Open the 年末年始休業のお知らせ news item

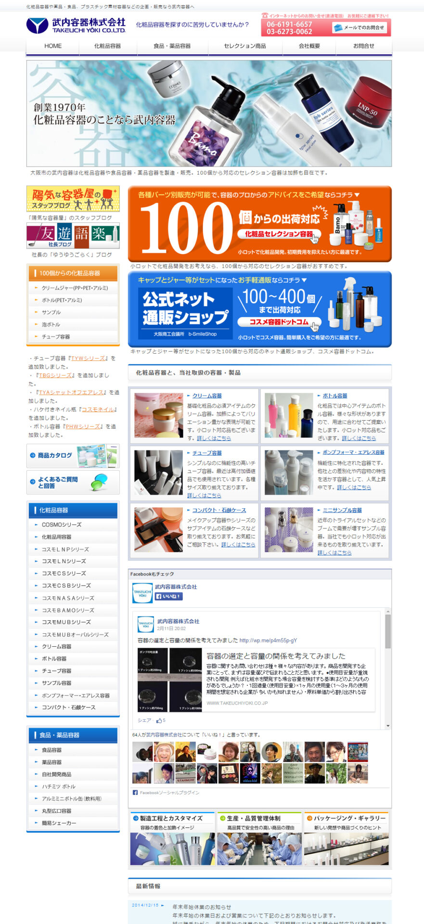202,907
